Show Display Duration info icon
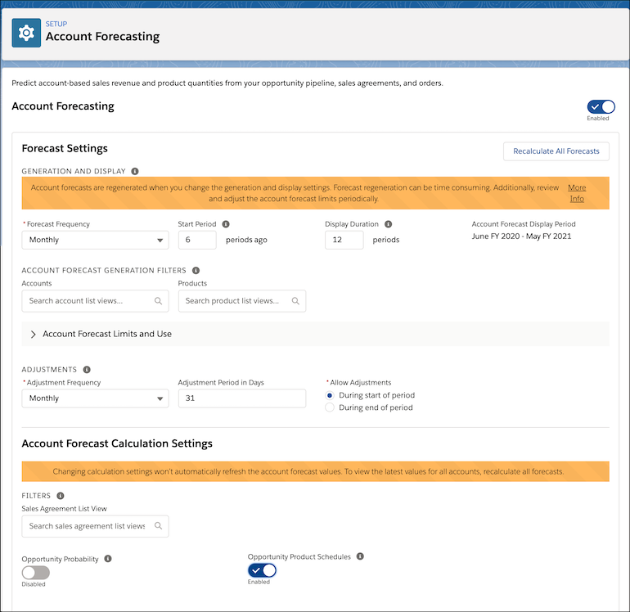This screenshot has height=612, width=630. coord(388,224)
